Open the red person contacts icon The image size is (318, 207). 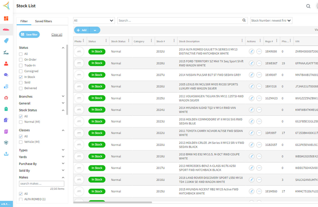[x=6, y=64]
